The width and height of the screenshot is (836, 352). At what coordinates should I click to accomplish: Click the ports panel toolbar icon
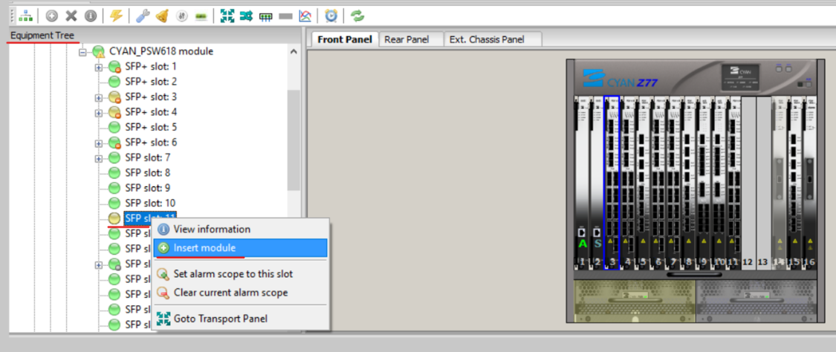pos(265,16)
